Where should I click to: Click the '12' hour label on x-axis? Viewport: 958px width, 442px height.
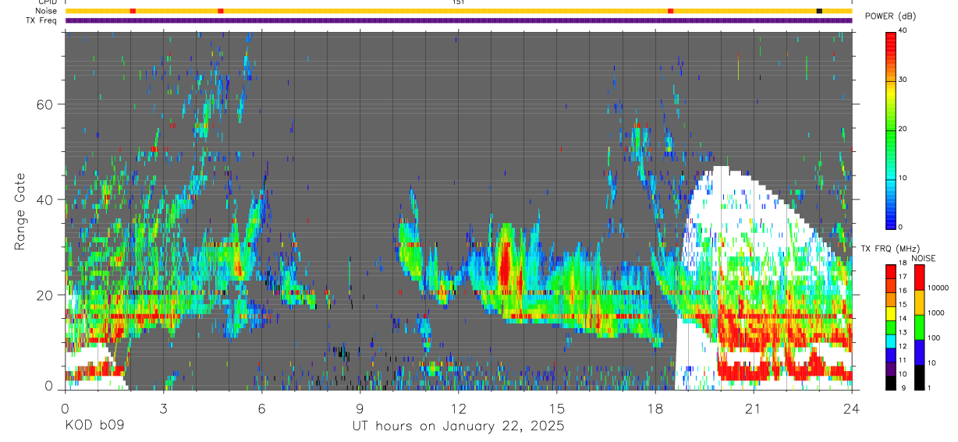459,408
